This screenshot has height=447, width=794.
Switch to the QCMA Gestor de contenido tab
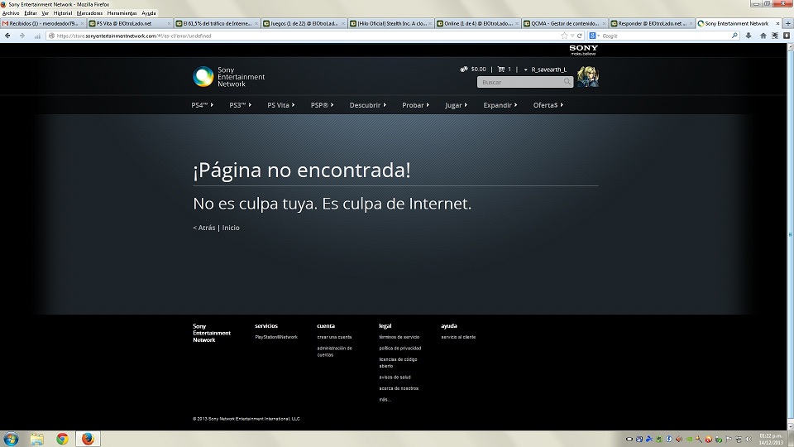click(564, 23)
